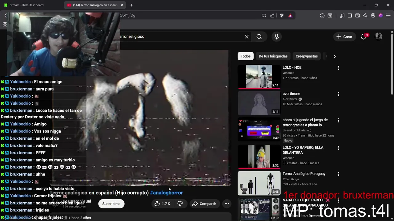394x221 pixels.
Task: Click the Brave VPN shield icon
Action: coord(373,15)
